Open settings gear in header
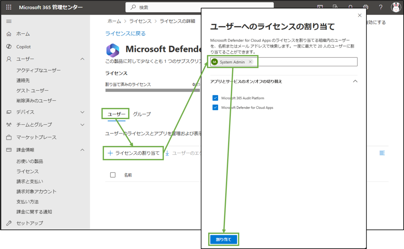The height and width of the screenshot is (249, 404). pos(366,7)
